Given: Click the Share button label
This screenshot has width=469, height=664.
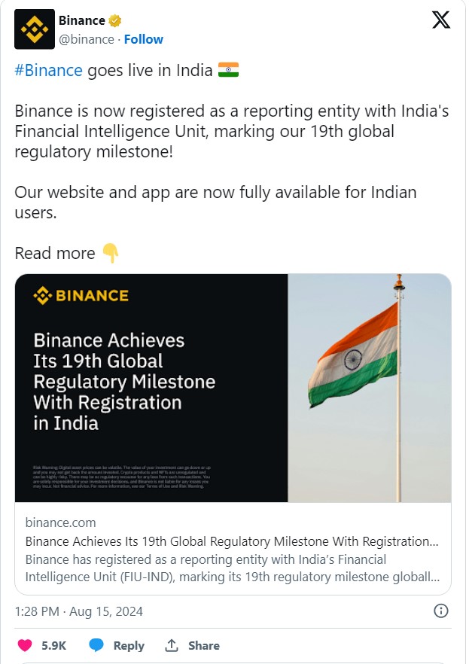Looking at the screenshot, I should pyautogui.click(x=204, y=645).
